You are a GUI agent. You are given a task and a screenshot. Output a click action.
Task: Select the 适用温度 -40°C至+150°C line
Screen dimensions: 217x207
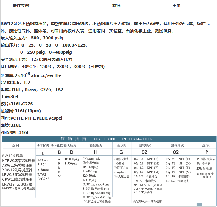point(52,67)
